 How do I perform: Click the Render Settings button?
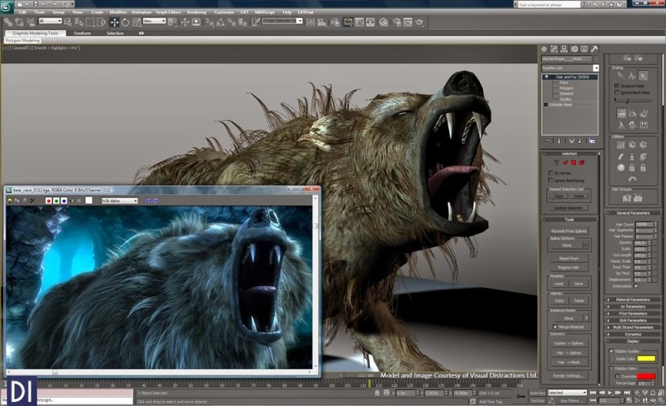coord(569,375)
